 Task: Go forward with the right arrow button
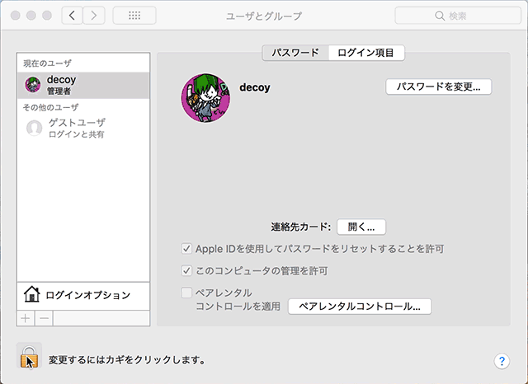tap(94, 16)
